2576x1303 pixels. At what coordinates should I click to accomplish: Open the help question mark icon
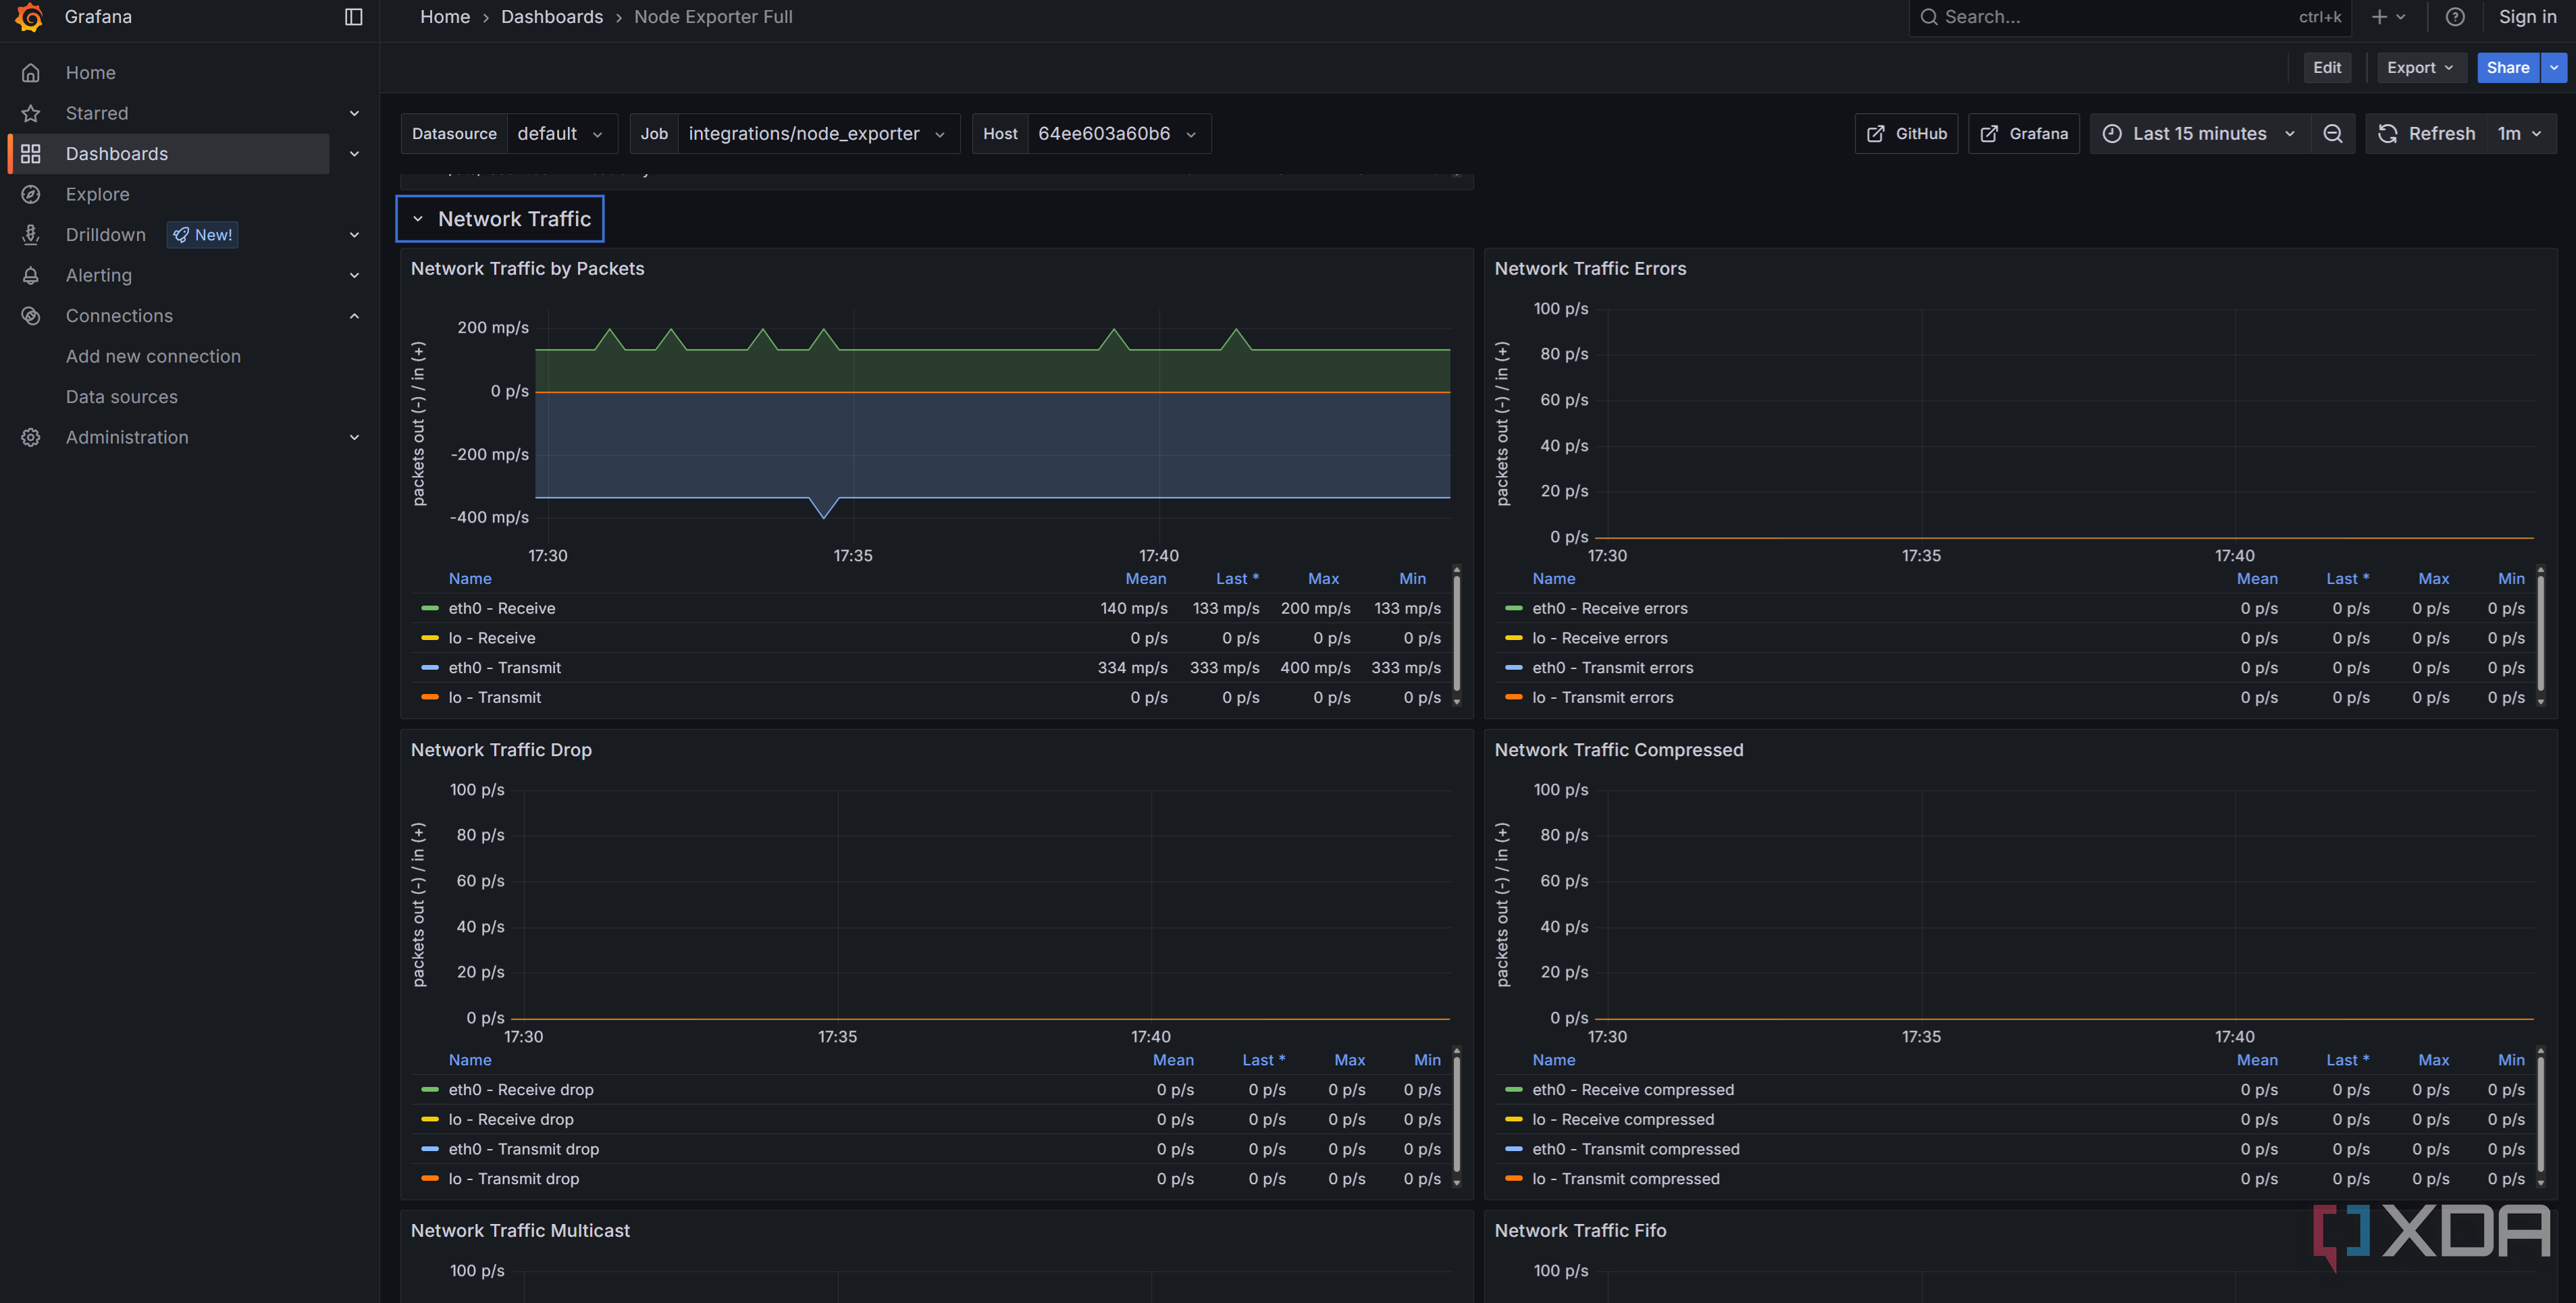pyautogui.click(x=2454, y=17)
